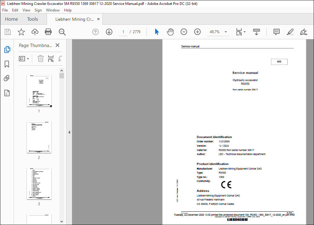
Task: Open the Edit menu
Action: pyautogui.click(x=15, y=10)
